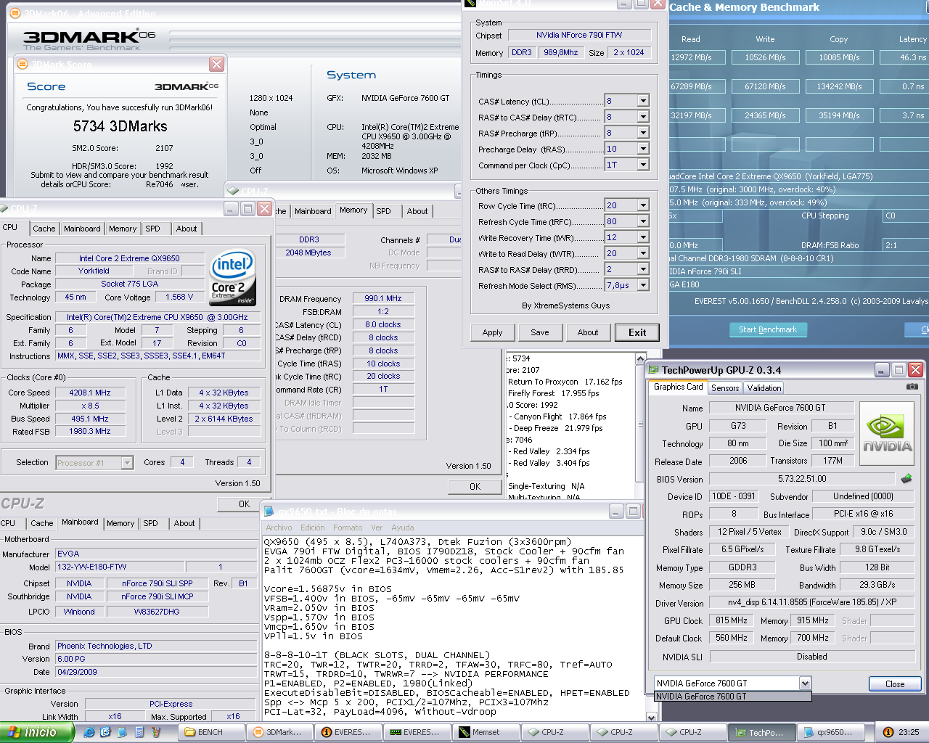The height and width of the screenshot is (743, 929).
Task: Open Archivo menu in notepad
Action: (279, 528)
